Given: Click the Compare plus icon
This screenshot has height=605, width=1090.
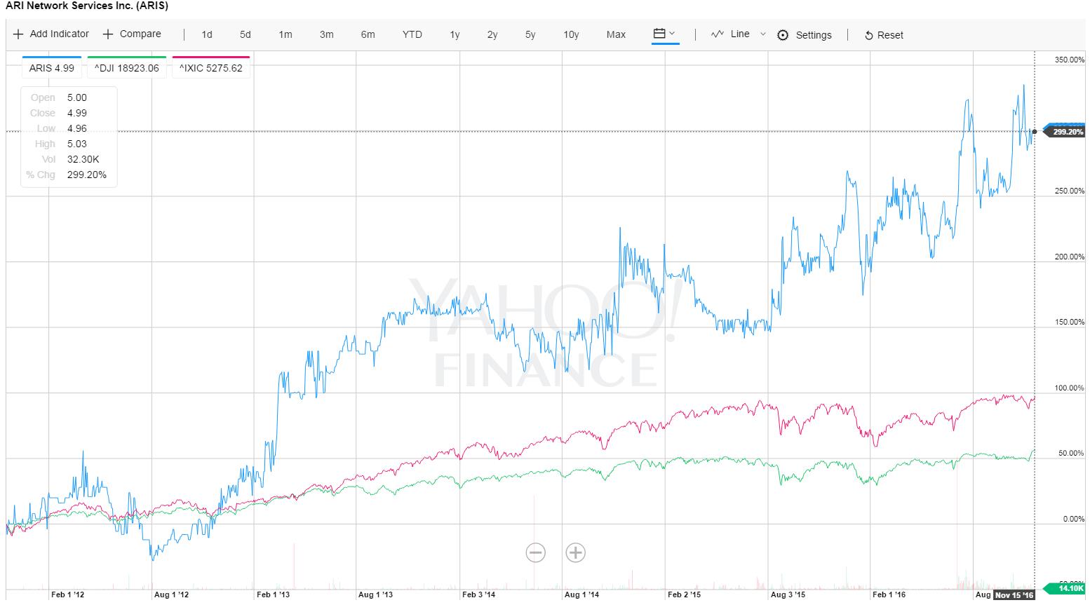Looking at the screenshot, I should point(108,34).
